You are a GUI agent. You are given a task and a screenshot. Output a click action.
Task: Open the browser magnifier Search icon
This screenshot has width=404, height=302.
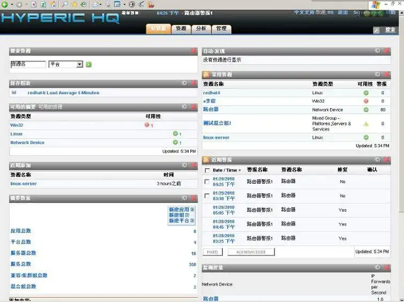coord(65,4)
